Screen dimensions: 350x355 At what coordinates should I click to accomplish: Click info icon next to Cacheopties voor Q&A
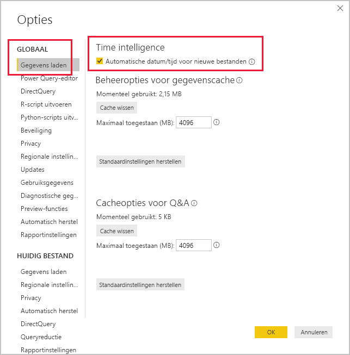pyautogui.click(x=194, y=203)
